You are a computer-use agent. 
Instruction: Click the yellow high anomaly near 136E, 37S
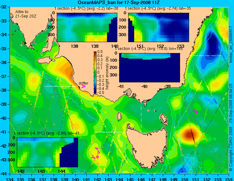[x=34, y=80]
